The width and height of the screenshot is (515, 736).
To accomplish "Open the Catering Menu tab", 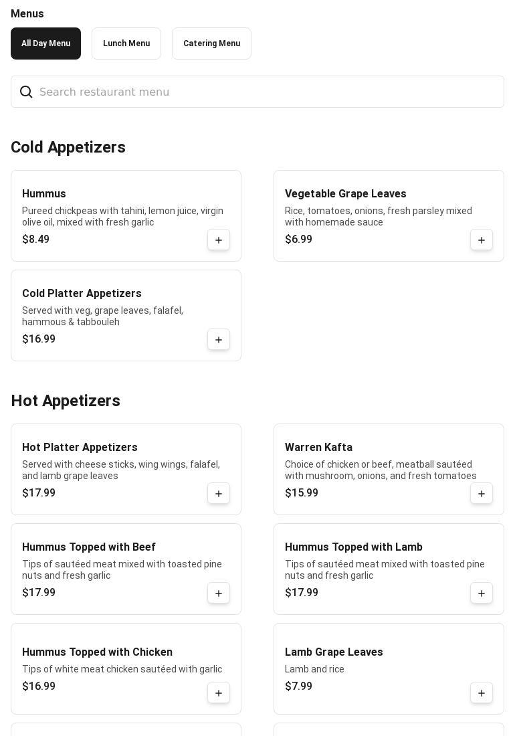I will point(211,43).
